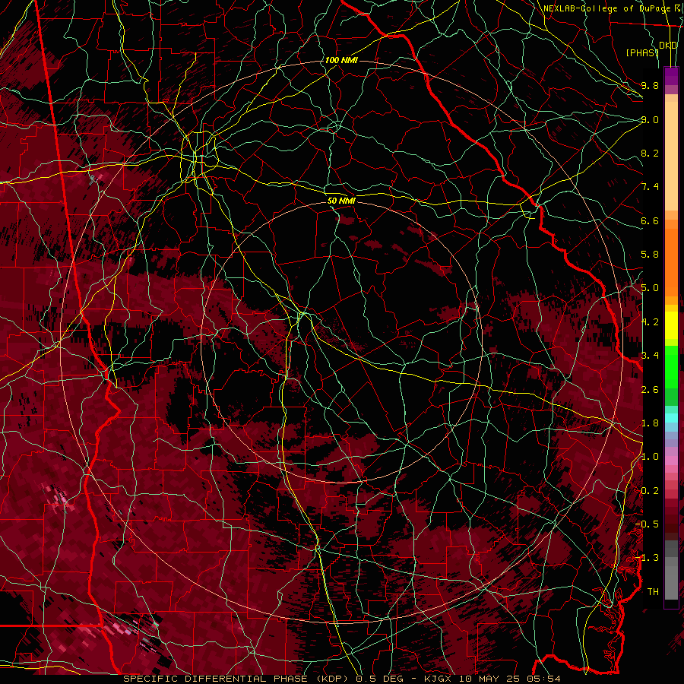This screenshot has width=684, height=684.
Task: Click the 5.8 value on the color scale
Action: click(x=650, y=255)
